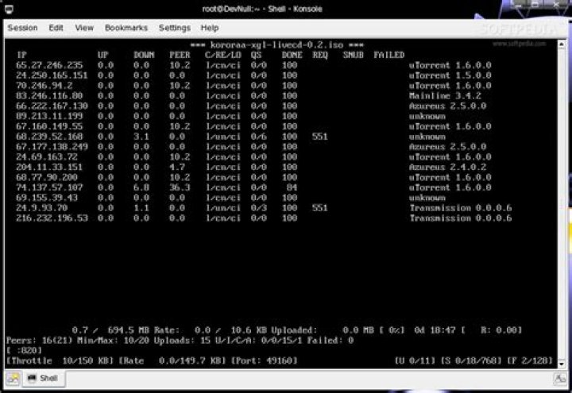This screenshot has height=393, width=572.
Task: Click the terminal vertical scrollbar track
Action: tap(562, 204)
